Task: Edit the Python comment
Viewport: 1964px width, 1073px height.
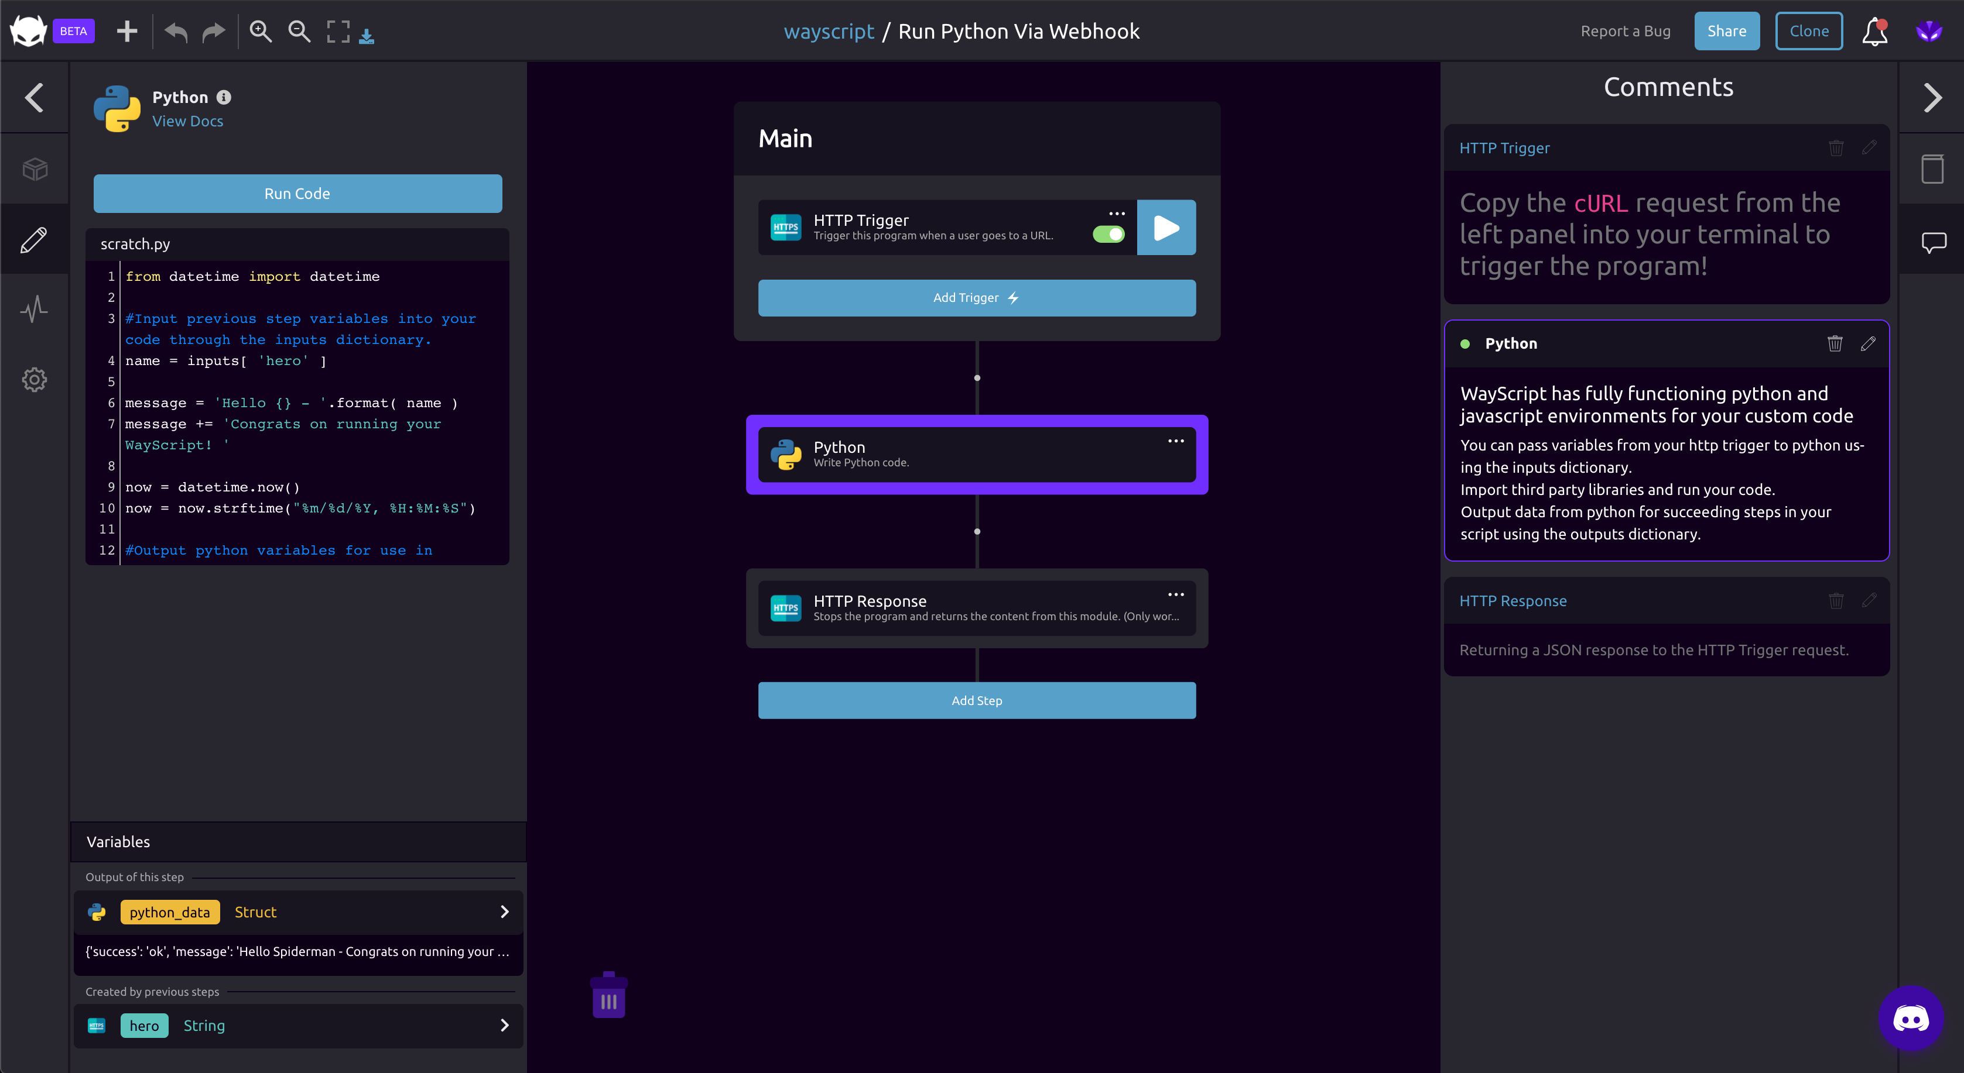Action: 1868,343
